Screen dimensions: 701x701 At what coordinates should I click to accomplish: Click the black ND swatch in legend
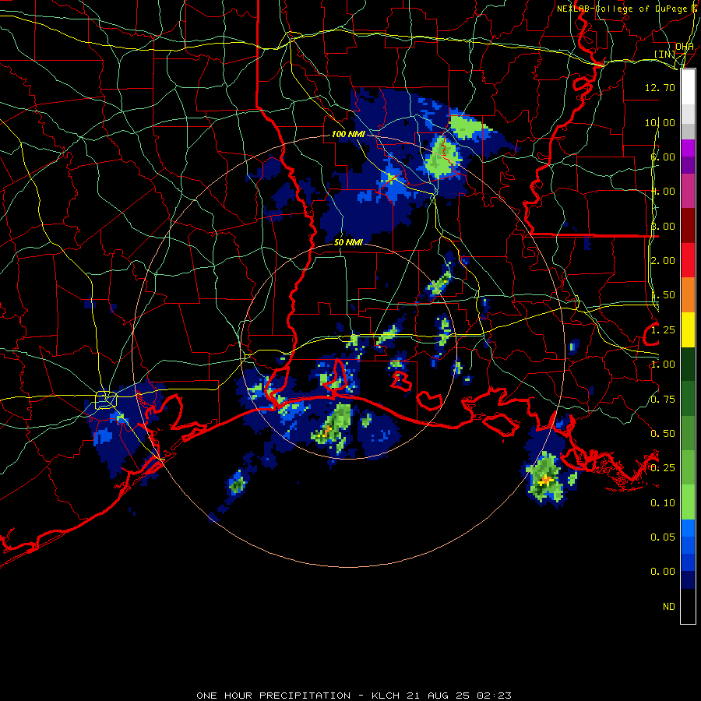(x=688, y=606)
